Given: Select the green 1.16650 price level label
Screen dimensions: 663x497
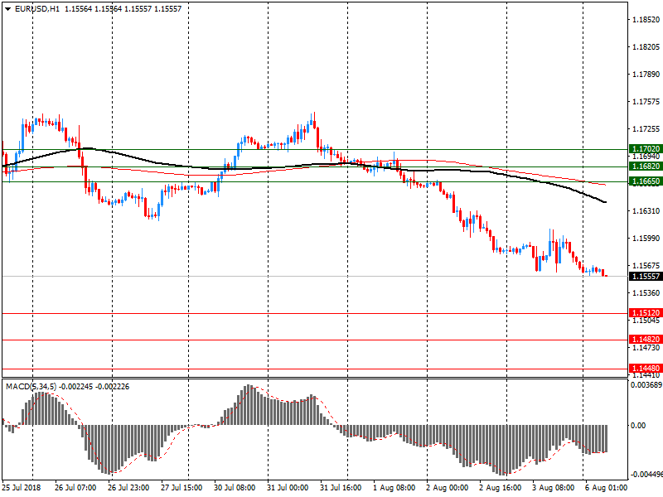Looking at the screenshot, I should pos(644,181).
